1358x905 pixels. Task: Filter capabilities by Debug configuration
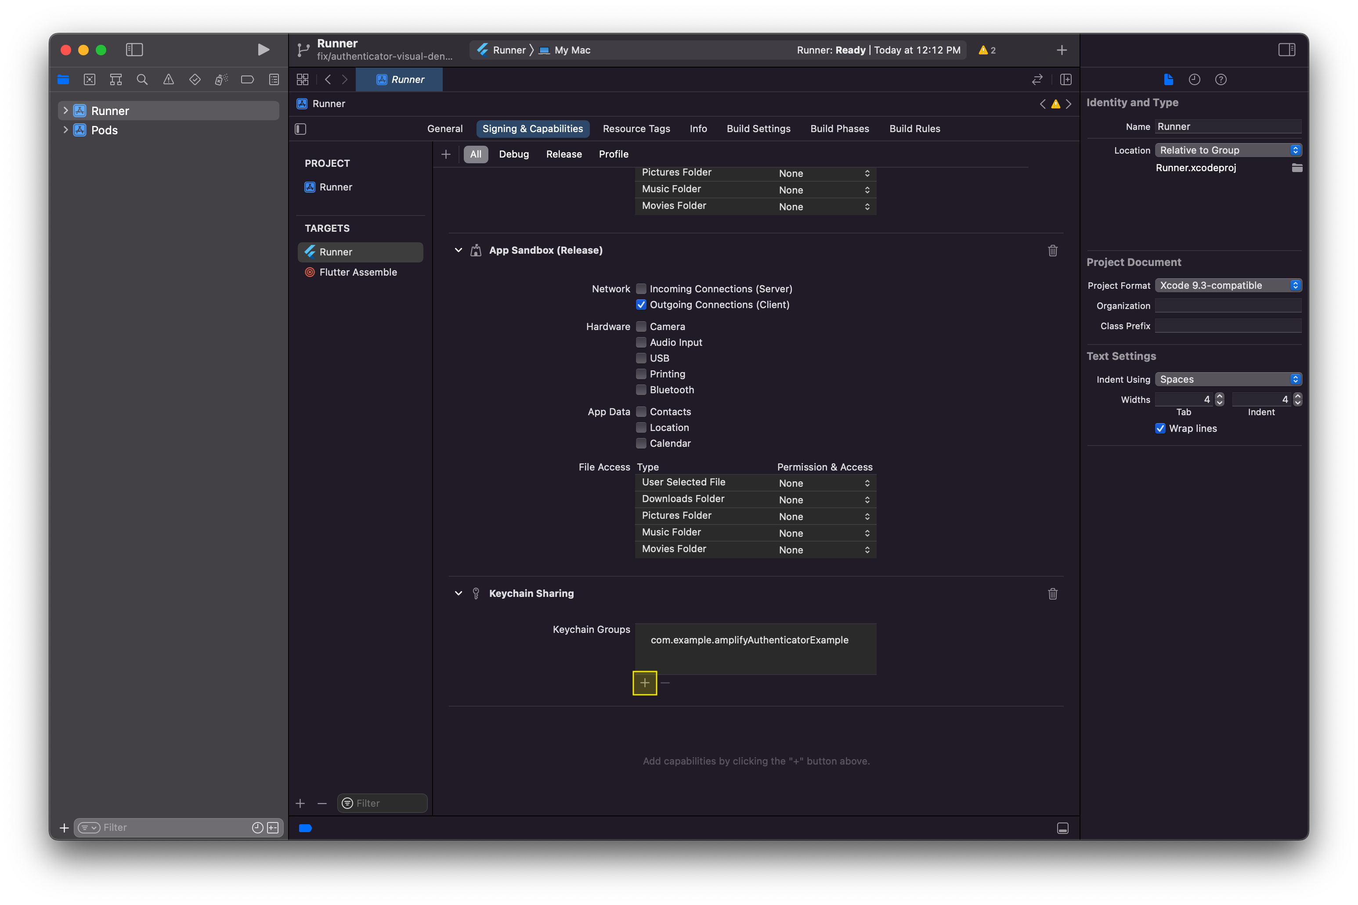click(x=513, y=154)
